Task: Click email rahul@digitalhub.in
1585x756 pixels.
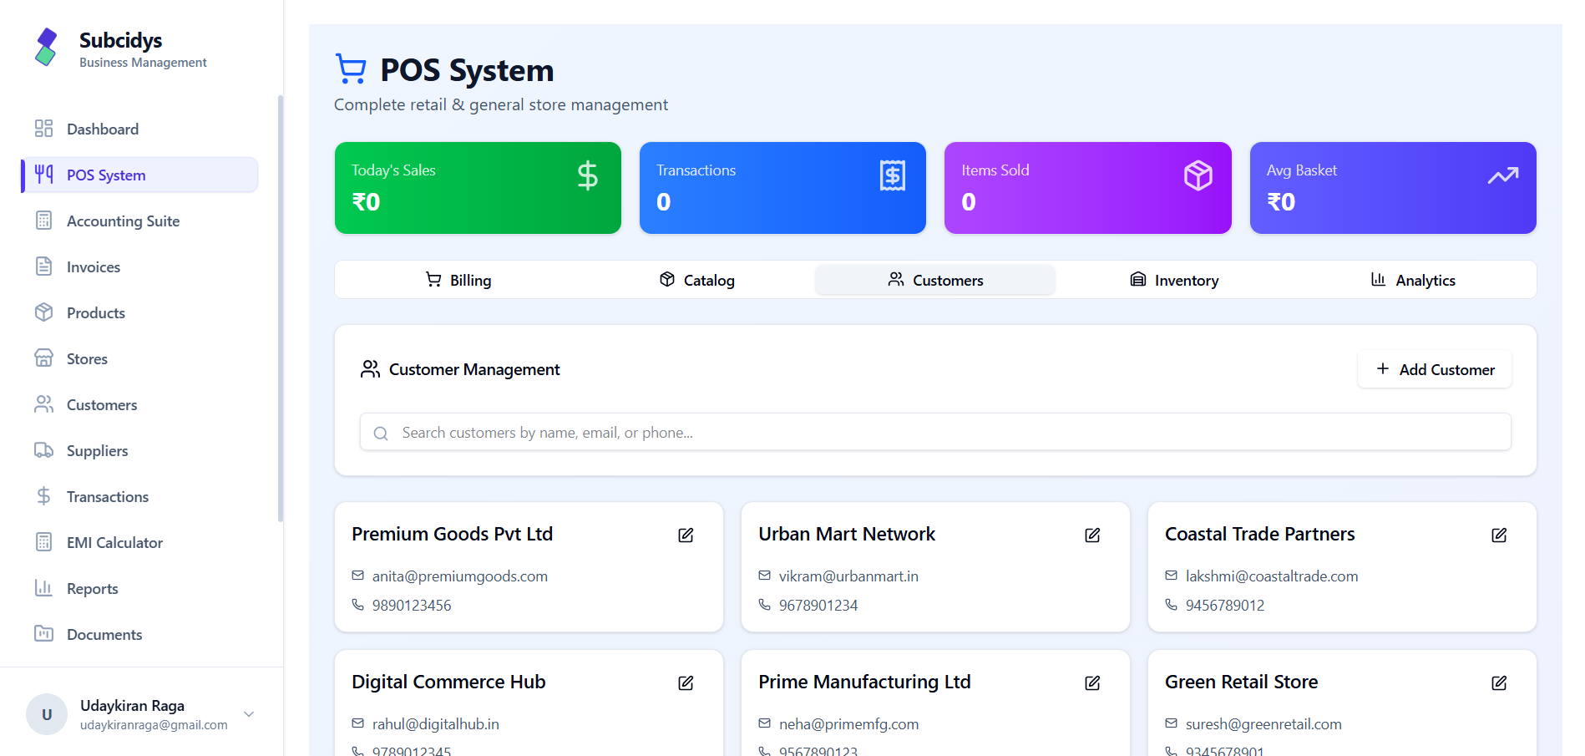Action: click(436, 723)
